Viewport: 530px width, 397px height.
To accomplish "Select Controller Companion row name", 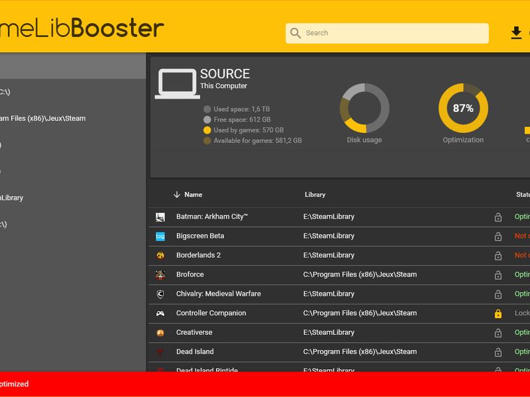I will pyautogui.click(x=211, y=313).
